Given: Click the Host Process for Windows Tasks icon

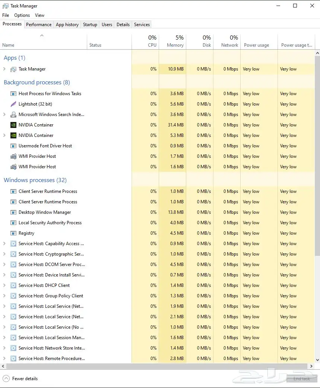Looking at the screenshot, I should click(13, 94).
